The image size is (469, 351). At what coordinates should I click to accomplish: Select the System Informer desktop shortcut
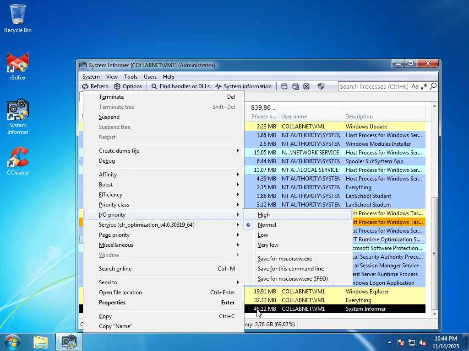pyautogui.click(x=18, y=117)
